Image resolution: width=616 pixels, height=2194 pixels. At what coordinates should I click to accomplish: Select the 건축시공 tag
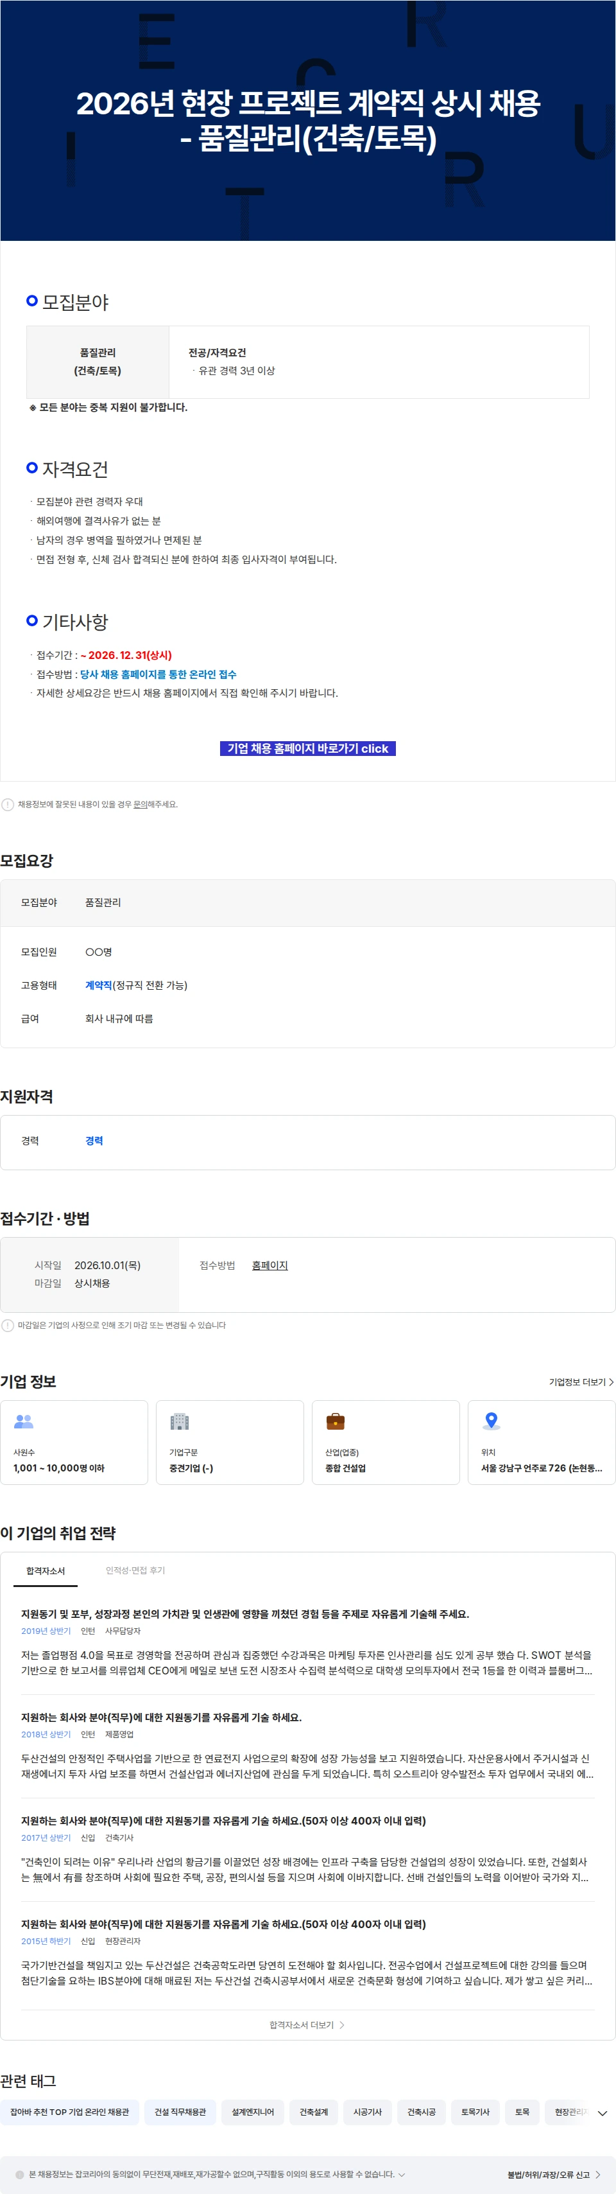coord(421,2111)
